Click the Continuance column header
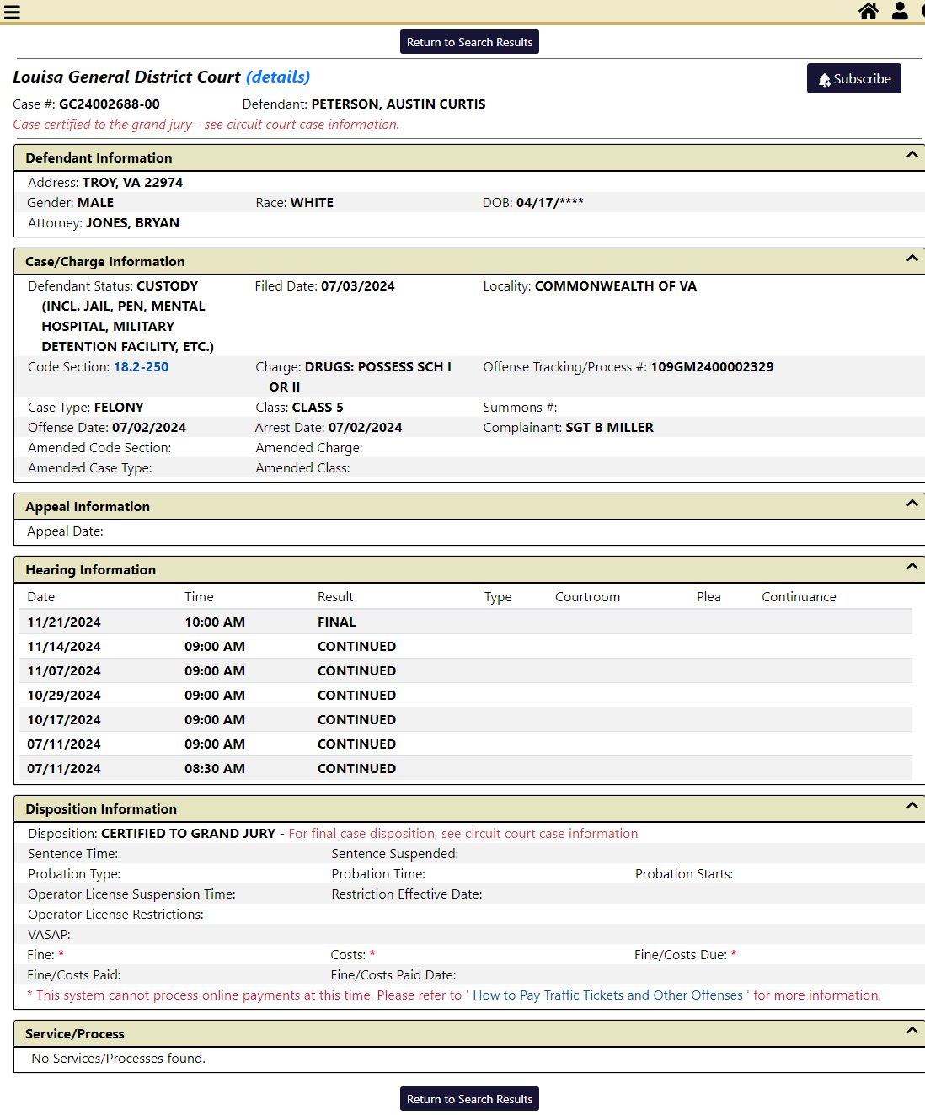The image size is (925, 1115). [x=799, y=597]
